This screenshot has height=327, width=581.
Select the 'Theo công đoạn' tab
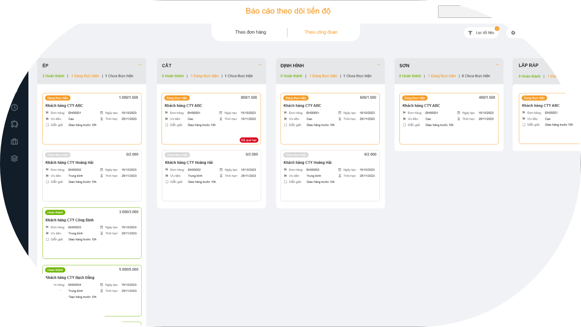(321, 32)
